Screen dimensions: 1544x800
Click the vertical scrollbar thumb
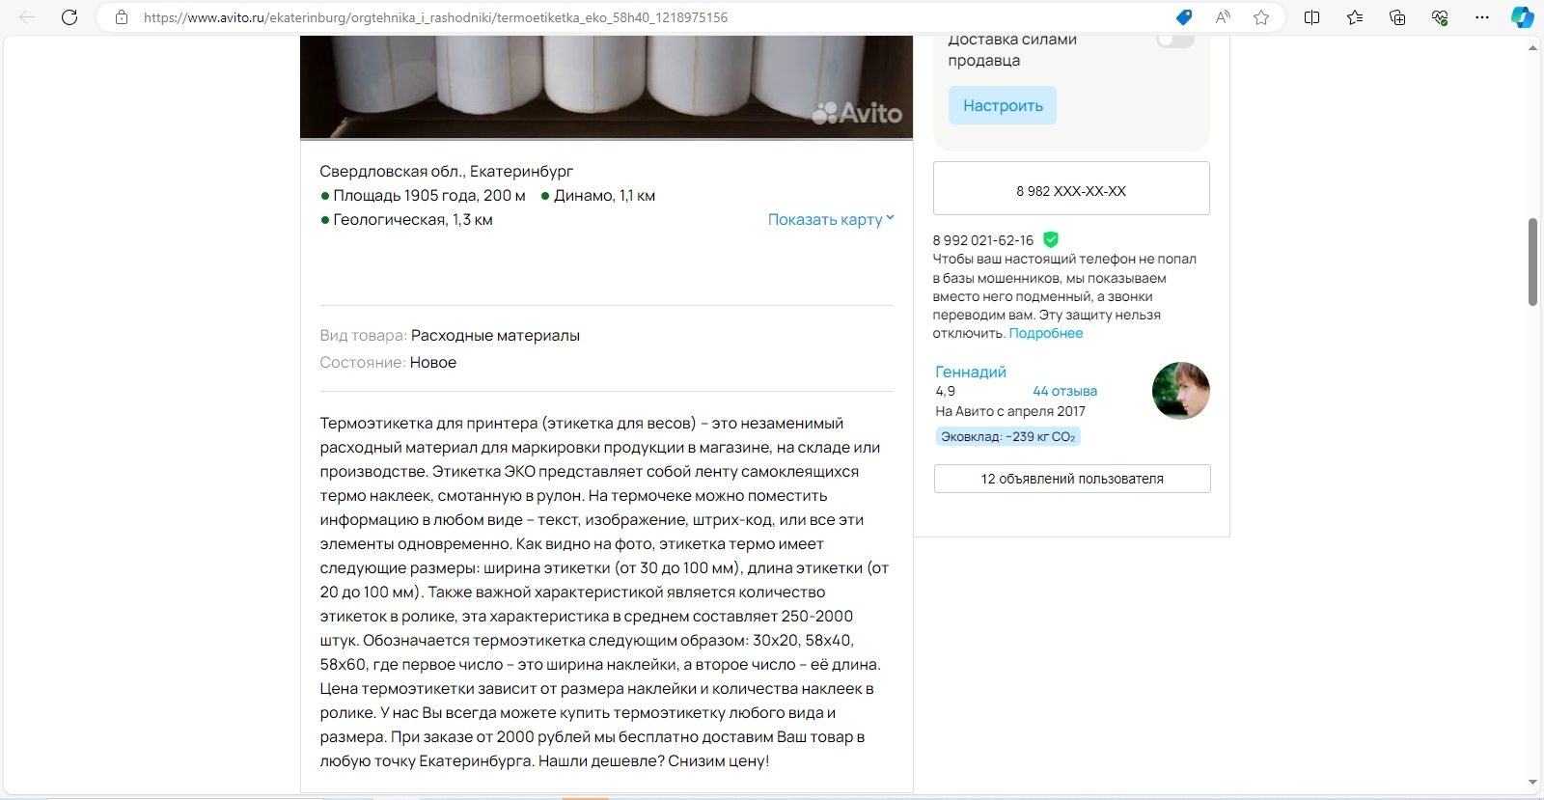coord(1532,262)
